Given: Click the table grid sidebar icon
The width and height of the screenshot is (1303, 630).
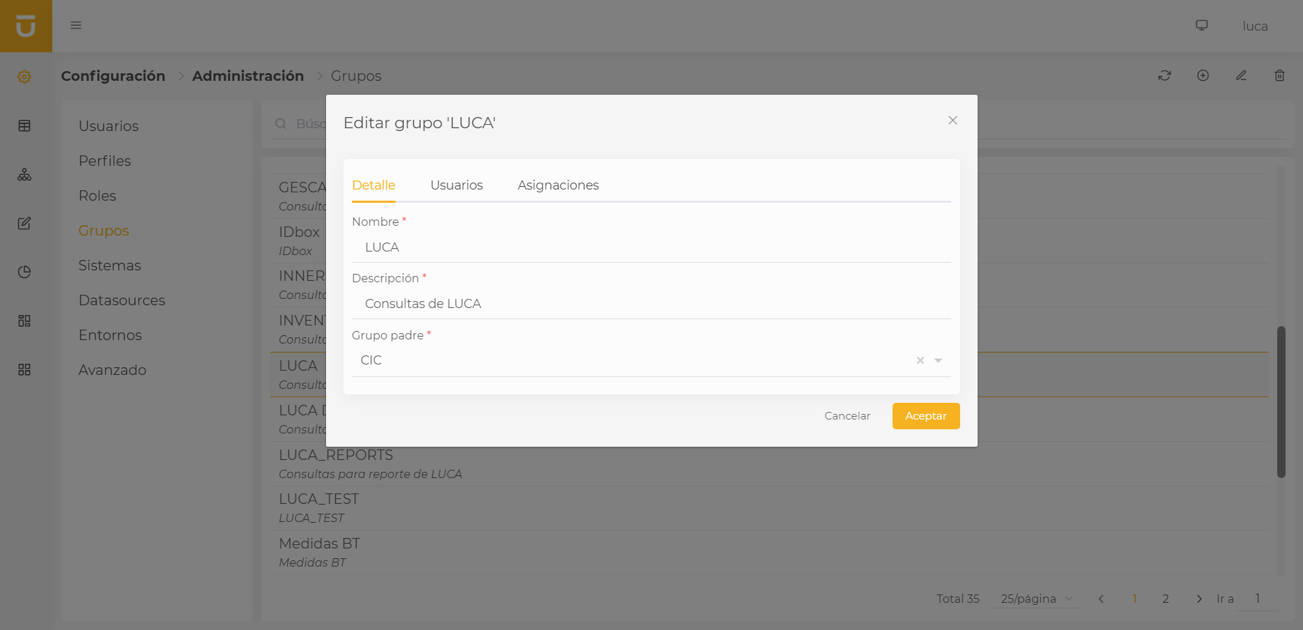Looking at the screenshot, I should click(24, 126).
